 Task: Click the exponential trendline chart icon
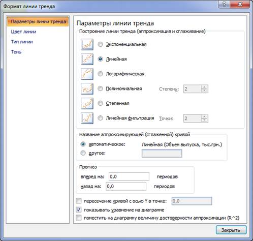pos(87,45)
